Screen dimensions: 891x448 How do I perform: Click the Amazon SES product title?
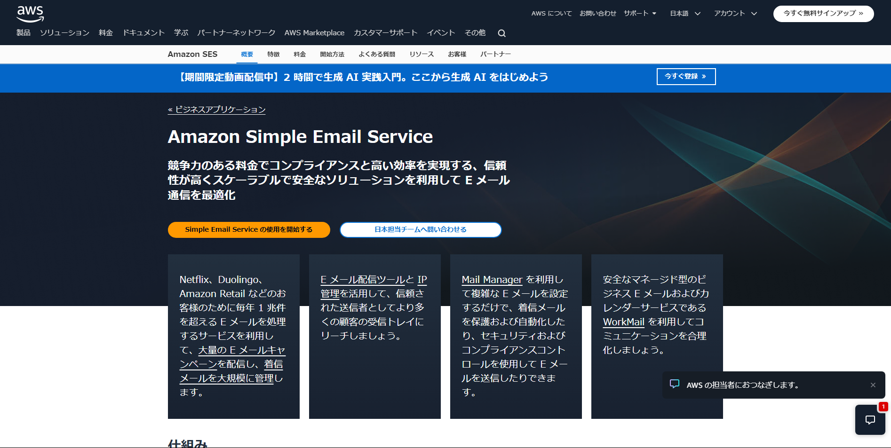(192, 54)
